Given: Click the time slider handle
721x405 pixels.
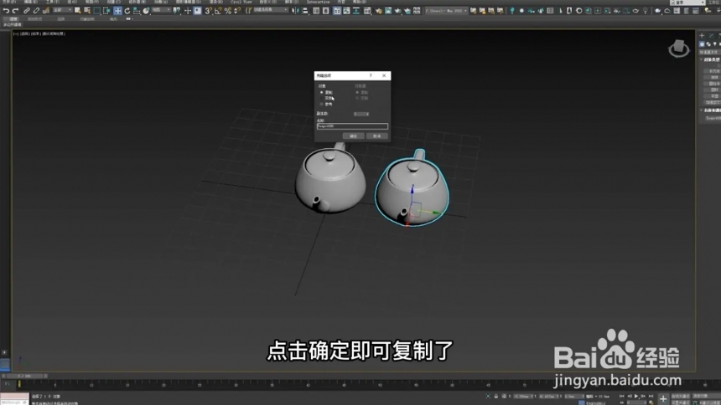Looking at the screenshot, I should (x=25, y=376).
